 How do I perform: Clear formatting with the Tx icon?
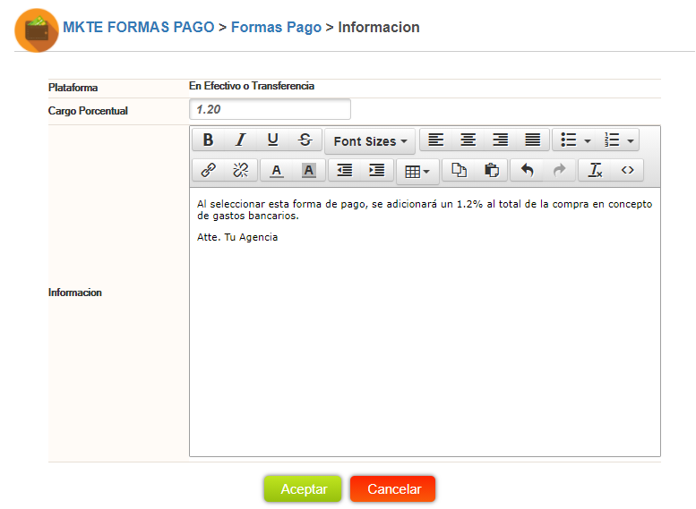tap(595, 170)
